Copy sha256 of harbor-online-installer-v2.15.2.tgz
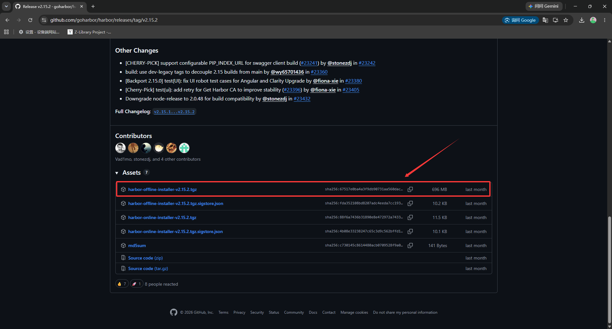 [x=410, y=217]
